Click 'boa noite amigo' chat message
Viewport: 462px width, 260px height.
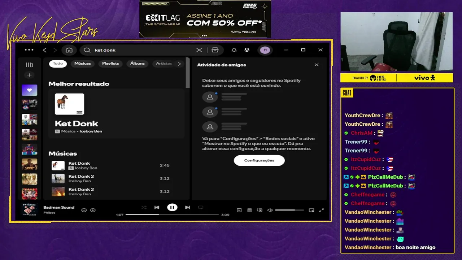click(415, 247)
